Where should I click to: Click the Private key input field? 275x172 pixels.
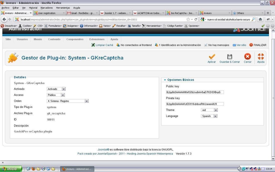tap(195, 104)
